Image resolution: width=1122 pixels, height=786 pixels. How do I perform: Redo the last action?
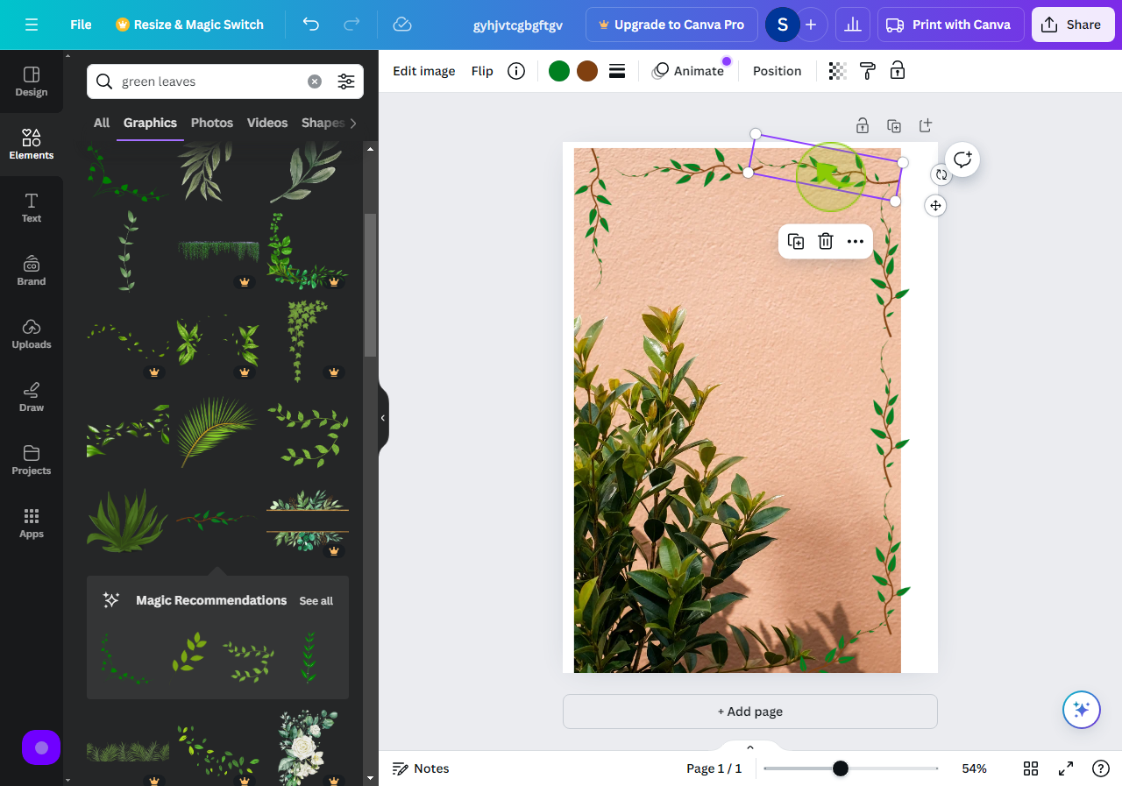coord(352,25)
